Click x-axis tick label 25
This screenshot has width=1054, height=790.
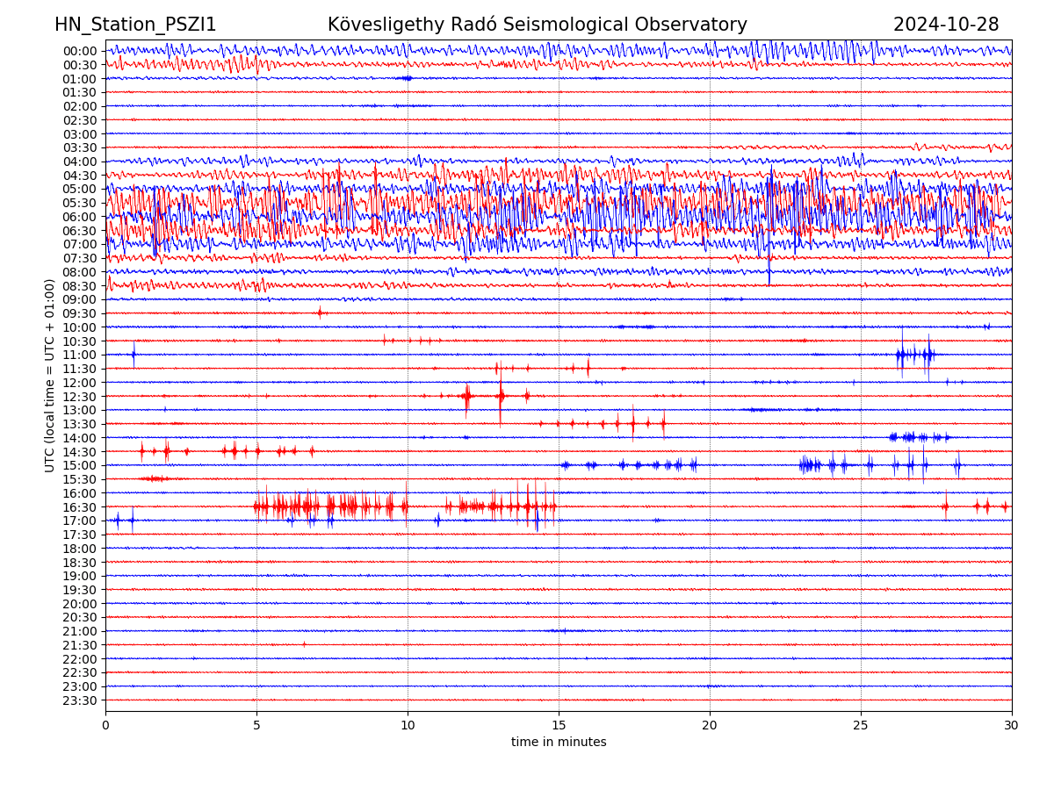[x=861, y=725]
